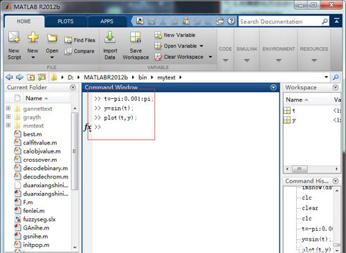The height and width of the screenshot is (253, 346).
Task: Click the D: path segment
Action: coord(71,77)
